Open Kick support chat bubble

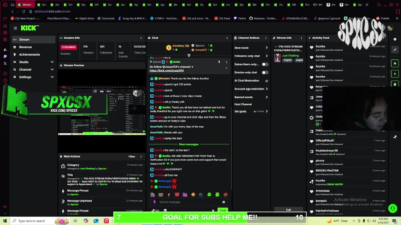pyautogui.click(x=393, y=208)
